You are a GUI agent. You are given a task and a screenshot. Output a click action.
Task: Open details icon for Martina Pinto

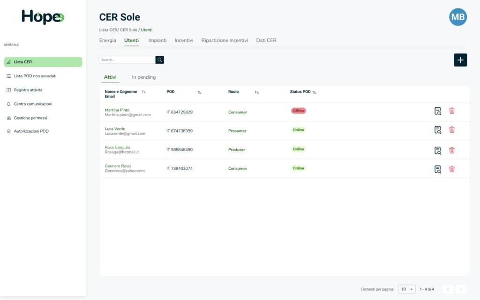pyautogui.click(x=437, y=111)
